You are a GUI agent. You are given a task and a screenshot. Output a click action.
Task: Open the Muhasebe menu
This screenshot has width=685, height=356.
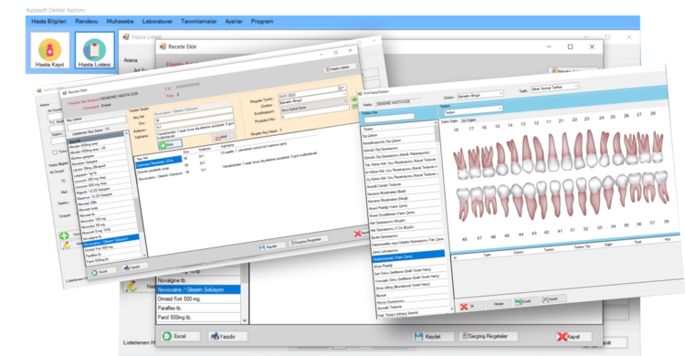point(120,21)
